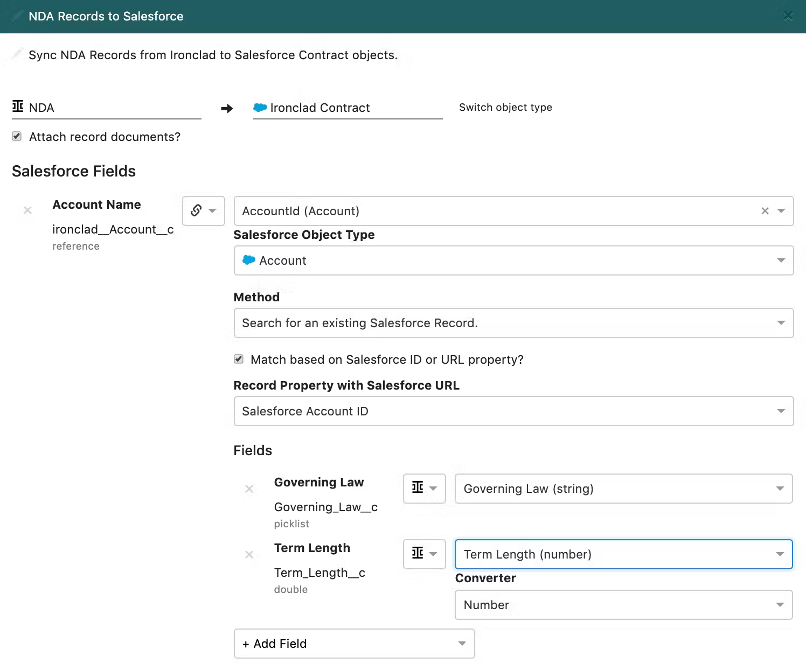Click Governing_Law__c API name text
The width and height of the screenshot is (806, 664).
(x=325, y=507)
